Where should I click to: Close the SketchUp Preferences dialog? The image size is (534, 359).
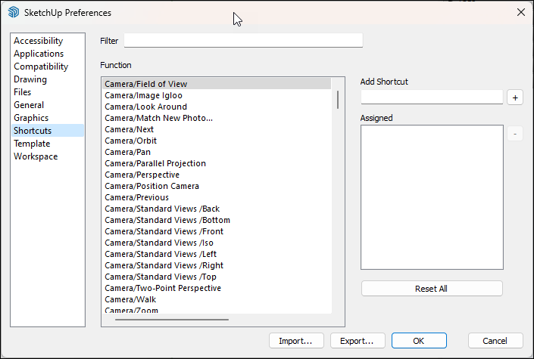click(520, 13)
